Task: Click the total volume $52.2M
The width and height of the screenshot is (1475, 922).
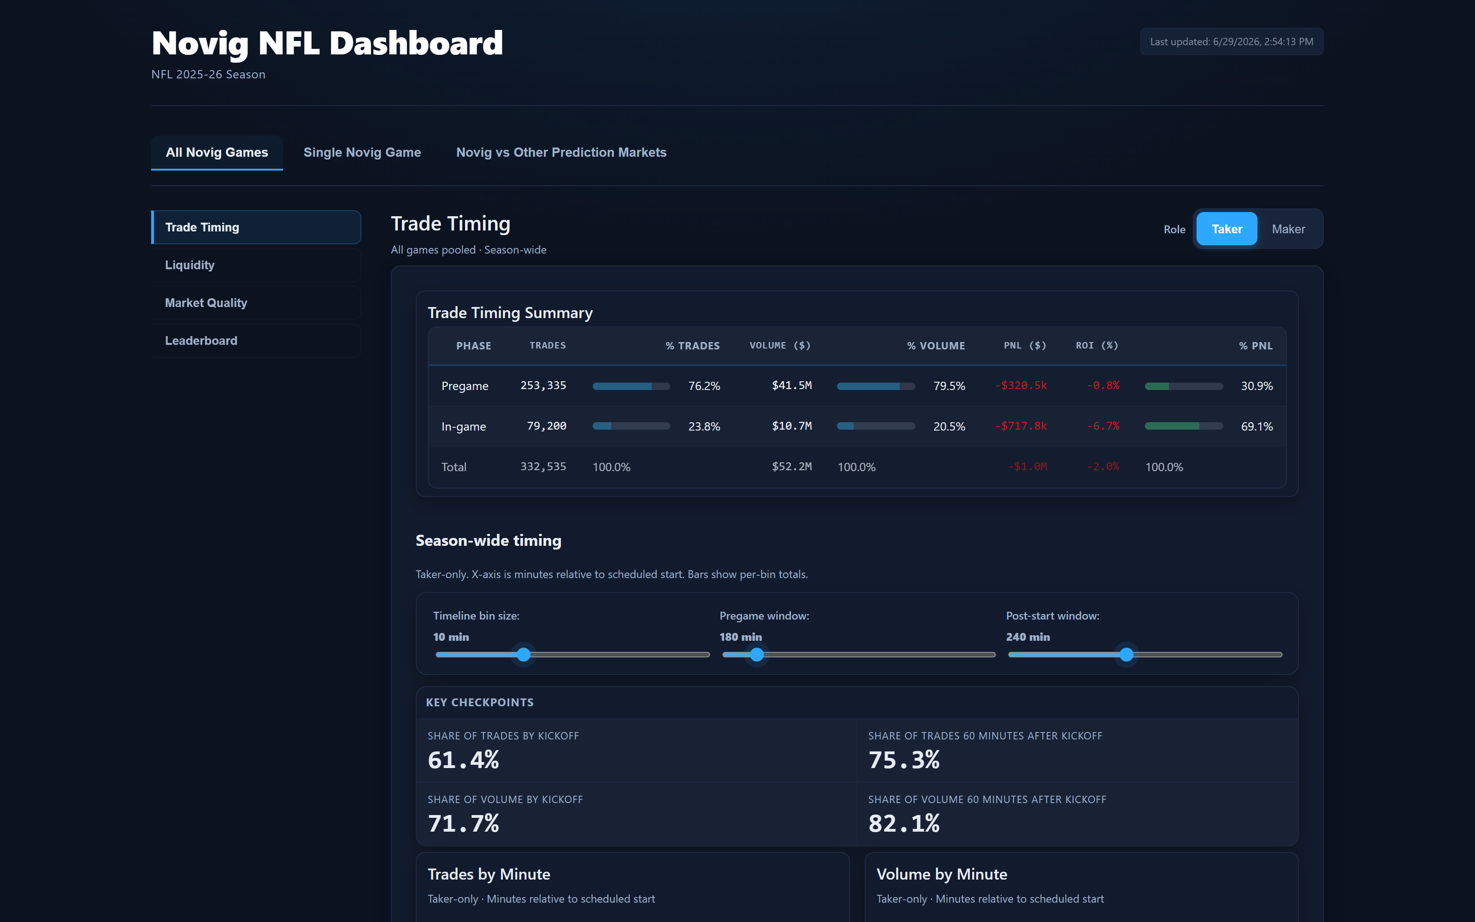Action: click(792, 467)
